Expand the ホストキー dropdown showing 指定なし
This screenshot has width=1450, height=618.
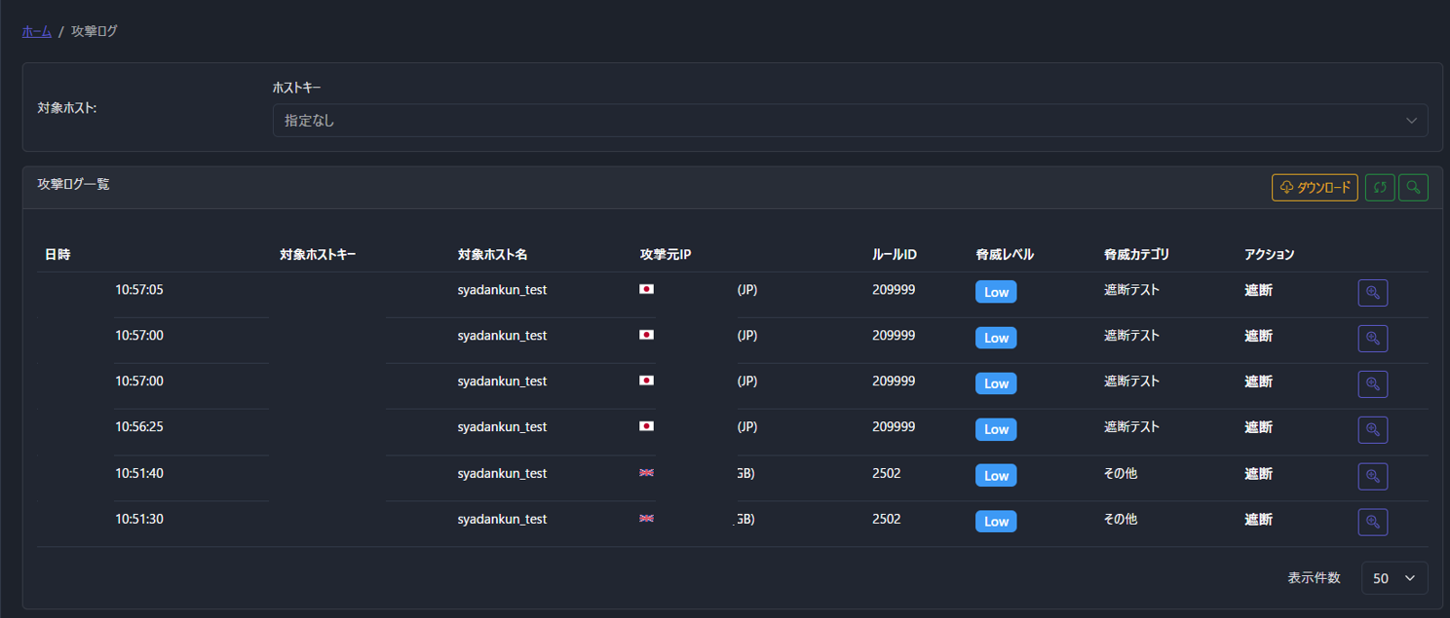pyautogui.click(x=849, y=121)
